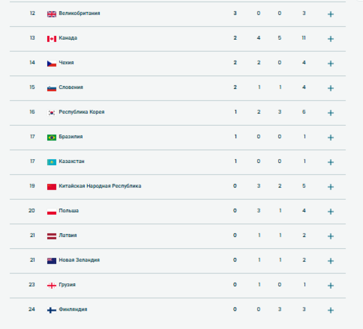The image size is (363, 329).
Task: Expand details for Новая Зеландия row
Action: pyautogui.click(x=330, y=260)
